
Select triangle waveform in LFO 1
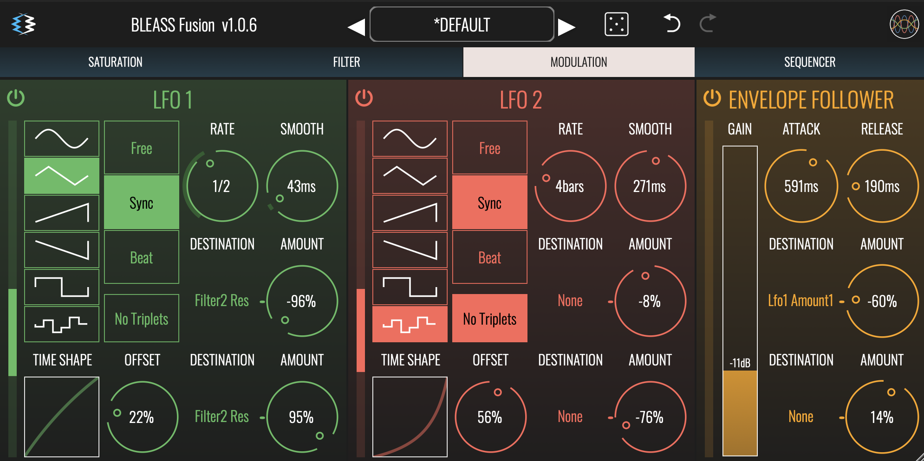pos(62,176)
